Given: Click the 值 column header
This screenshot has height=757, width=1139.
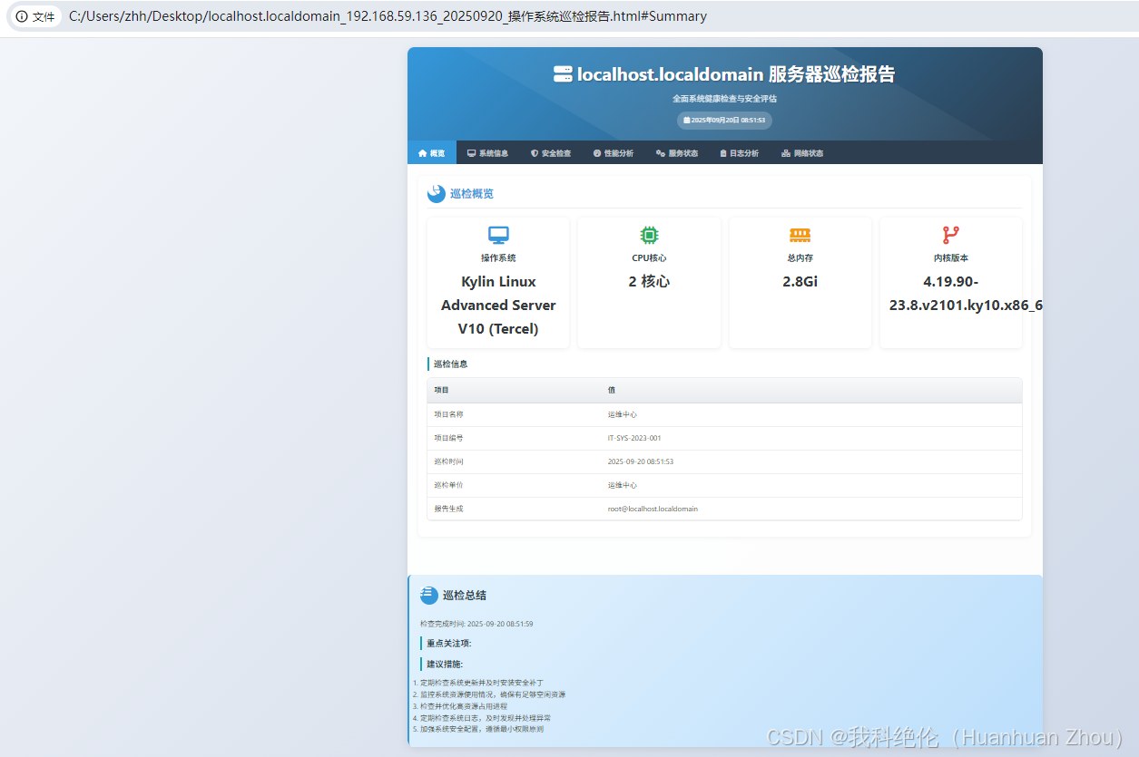Looking at the screenshot, I should pyautogui.click(x=612, y=391).
